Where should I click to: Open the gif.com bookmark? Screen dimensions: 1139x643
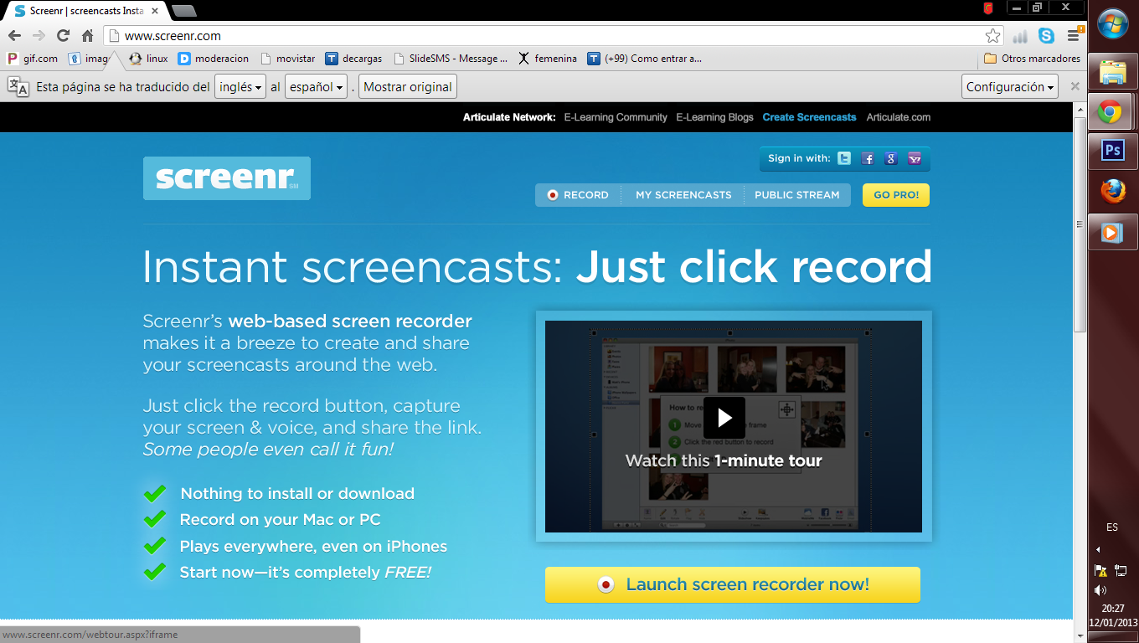point(33,59)
